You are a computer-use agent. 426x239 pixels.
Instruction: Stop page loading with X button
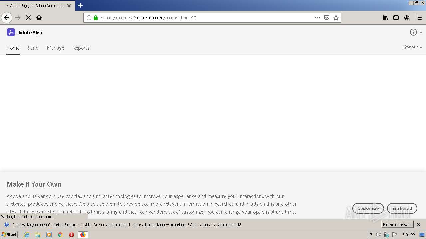(28, 18)
